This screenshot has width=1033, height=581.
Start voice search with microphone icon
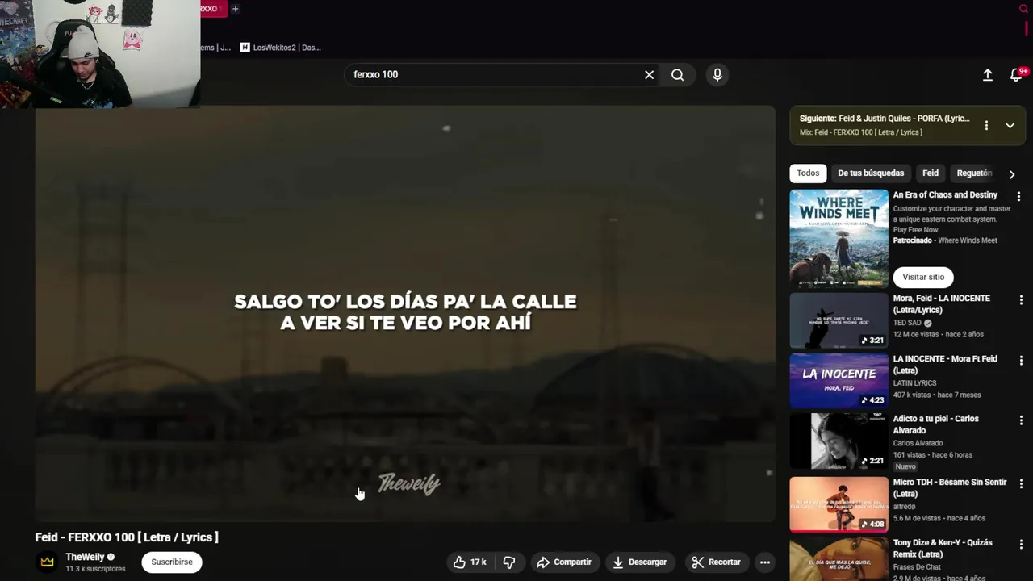(717, 74)
